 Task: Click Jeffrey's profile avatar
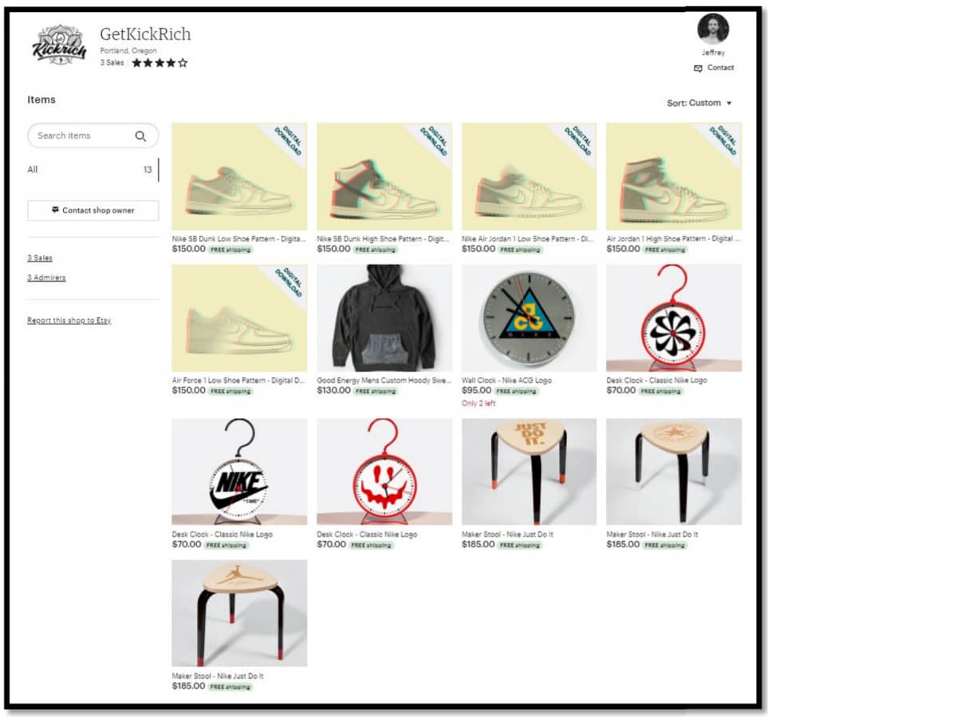(713, 29)
